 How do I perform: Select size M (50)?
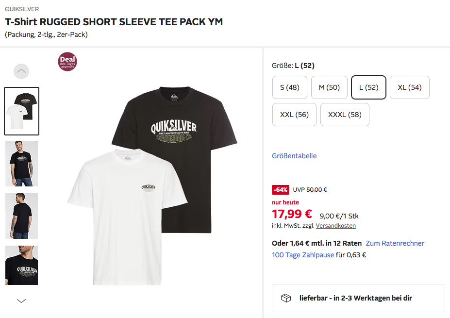tap(329, 87)
